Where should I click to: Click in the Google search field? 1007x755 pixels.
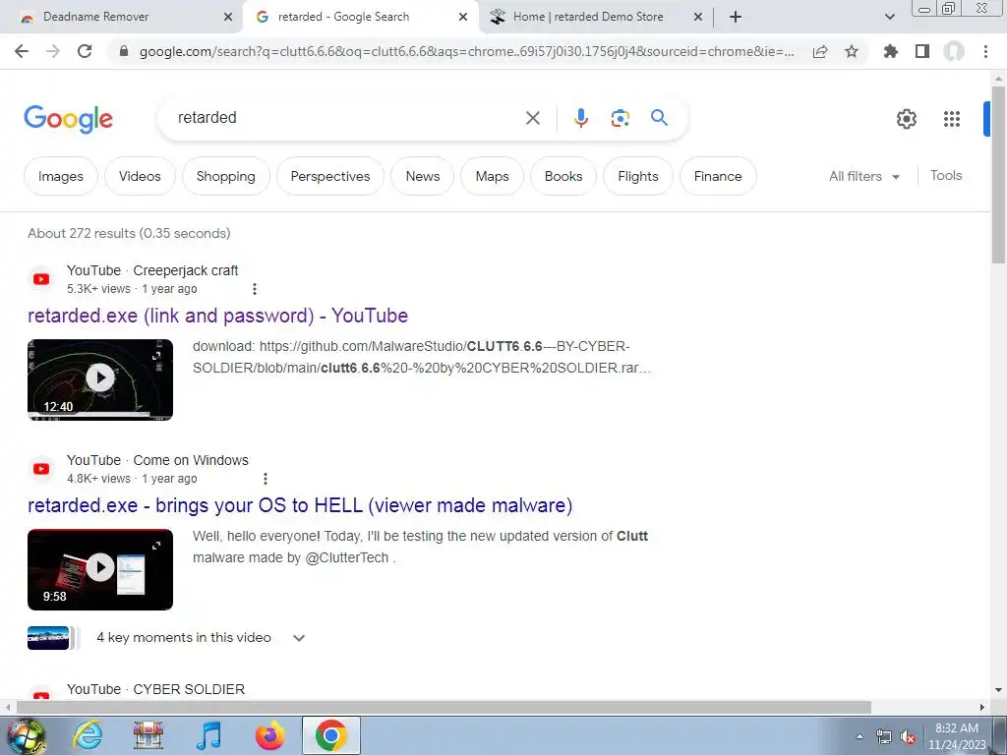click(x=347, y=118)
